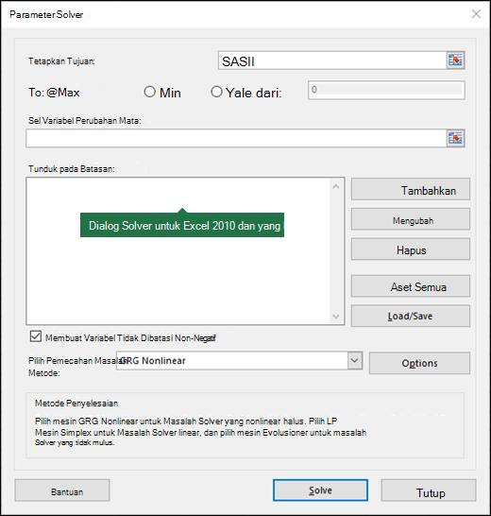Click scroll up arrow in constraints list
491x516 pixels.
pyautogui.click(x=336, y=186)
